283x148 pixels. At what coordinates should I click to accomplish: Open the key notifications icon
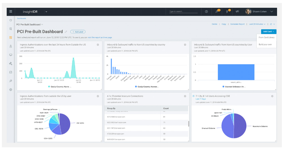click(x=217, y=11)
